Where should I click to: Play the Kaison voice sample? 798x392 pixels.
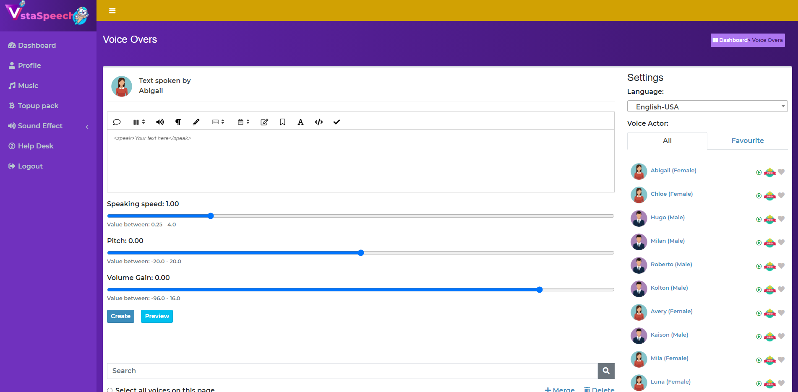[x=759, y=337]
